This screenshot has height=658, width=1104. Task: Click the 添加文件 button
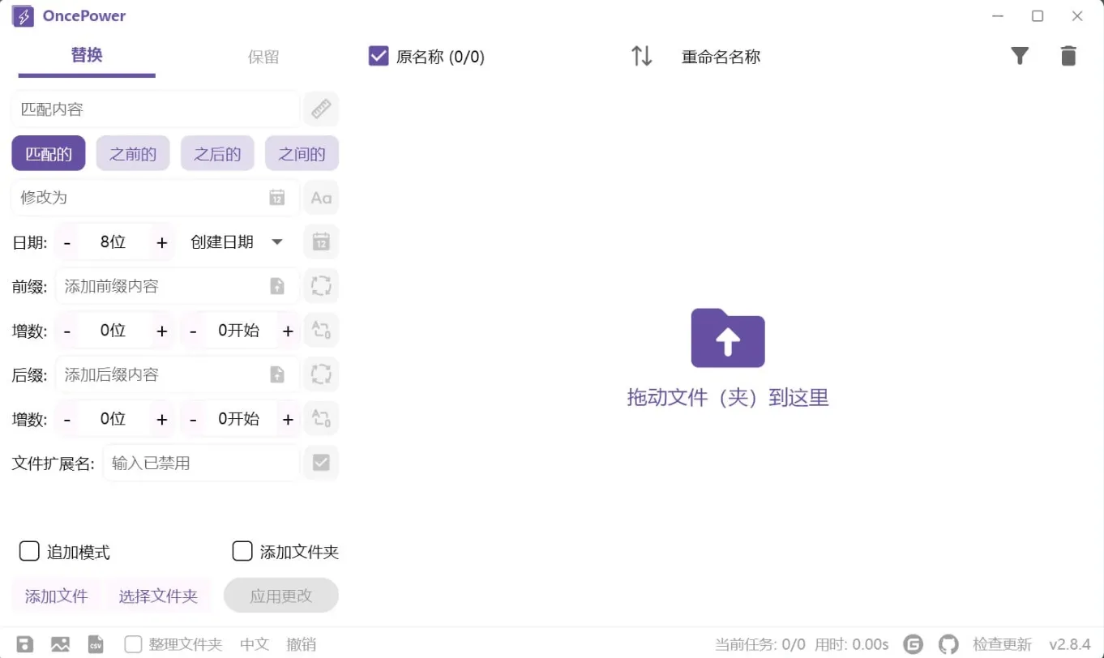coord(55,595)
